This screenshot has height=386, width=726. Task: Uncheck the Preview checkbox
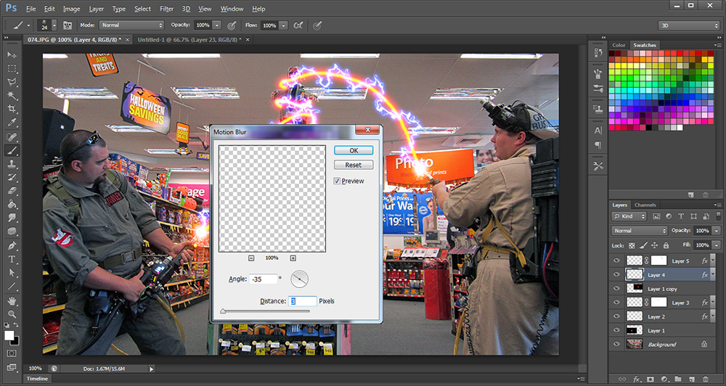click(337, 181)
